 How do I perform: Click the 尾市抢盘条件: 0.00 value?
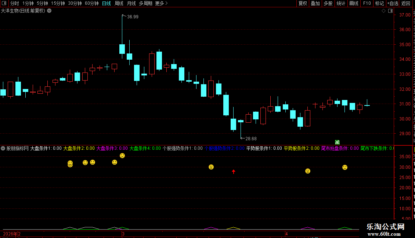click(340, 148)
